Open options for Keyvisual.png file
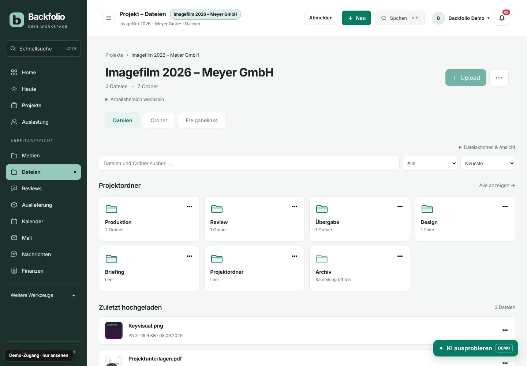 (x=505, y=330)
